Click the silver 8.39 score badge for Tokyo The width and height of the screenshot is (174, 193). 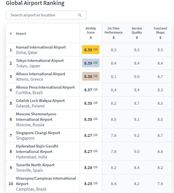[91, 63]
